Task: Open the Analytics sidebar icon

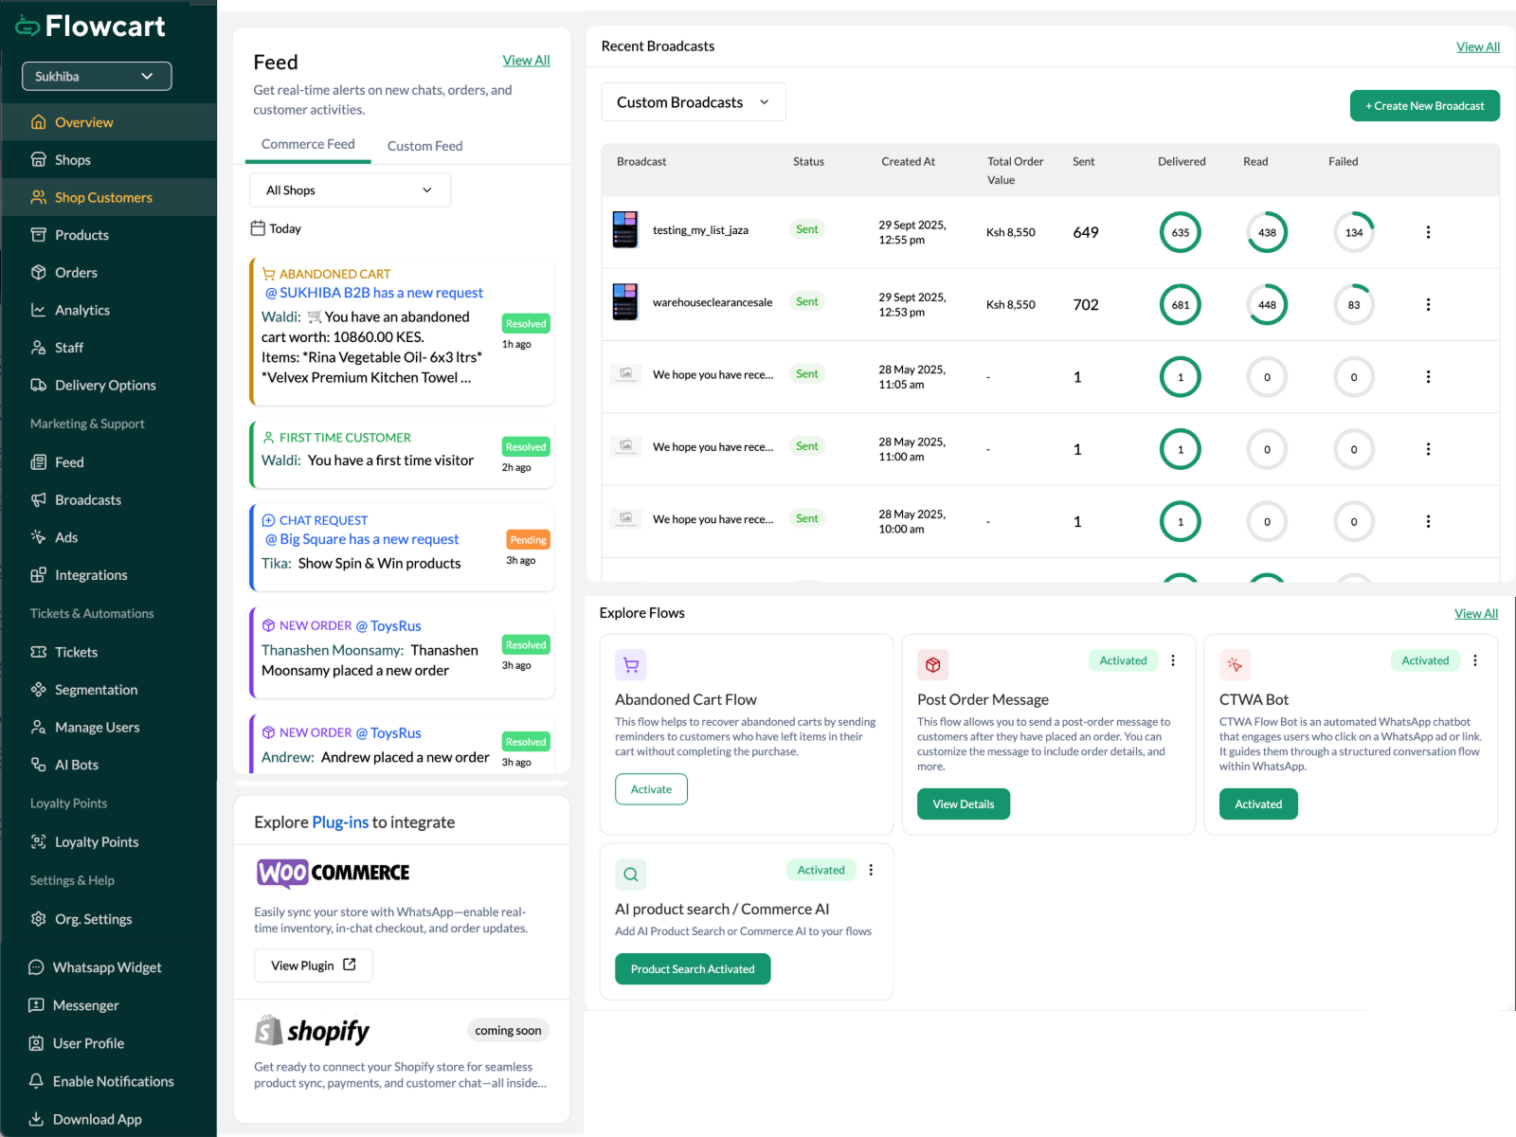Action: pos(38,310)
